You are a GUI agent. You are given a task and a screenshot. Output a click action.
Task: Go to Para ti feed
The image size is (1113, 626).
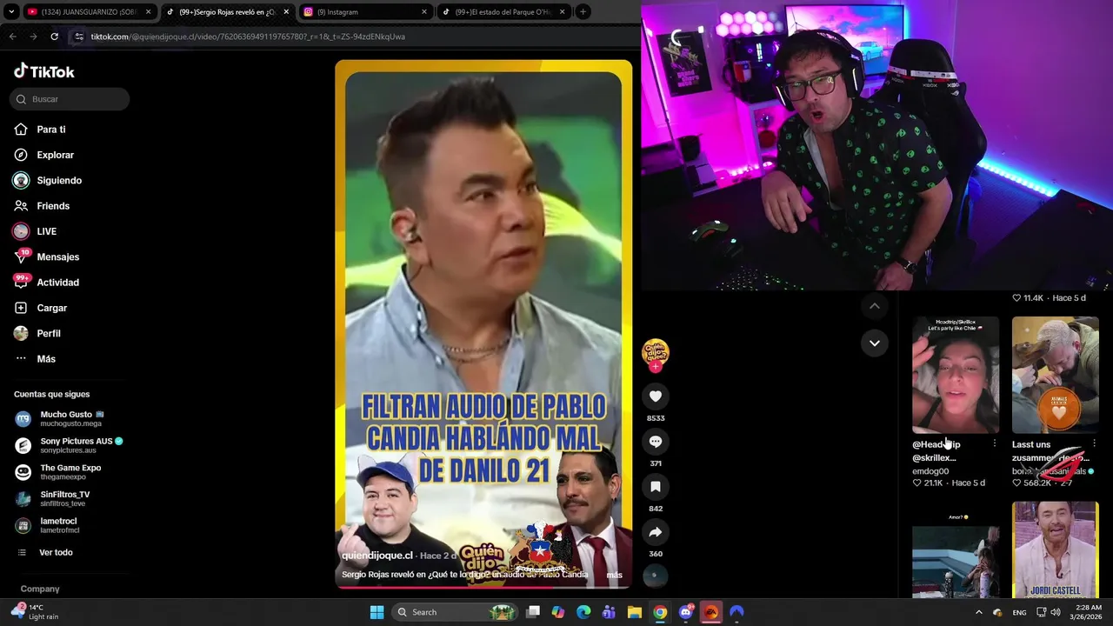(x=51, y=130)
